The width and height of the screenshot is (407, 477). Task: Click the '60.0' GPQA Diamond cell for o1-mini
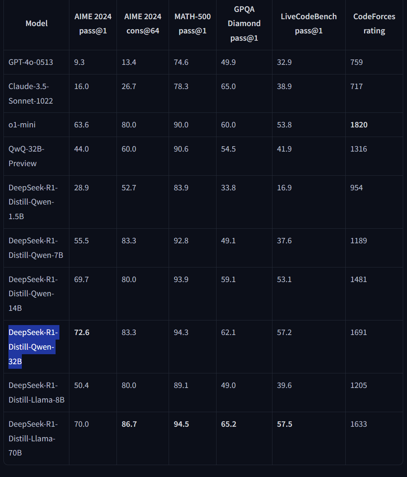pos(228,125)
